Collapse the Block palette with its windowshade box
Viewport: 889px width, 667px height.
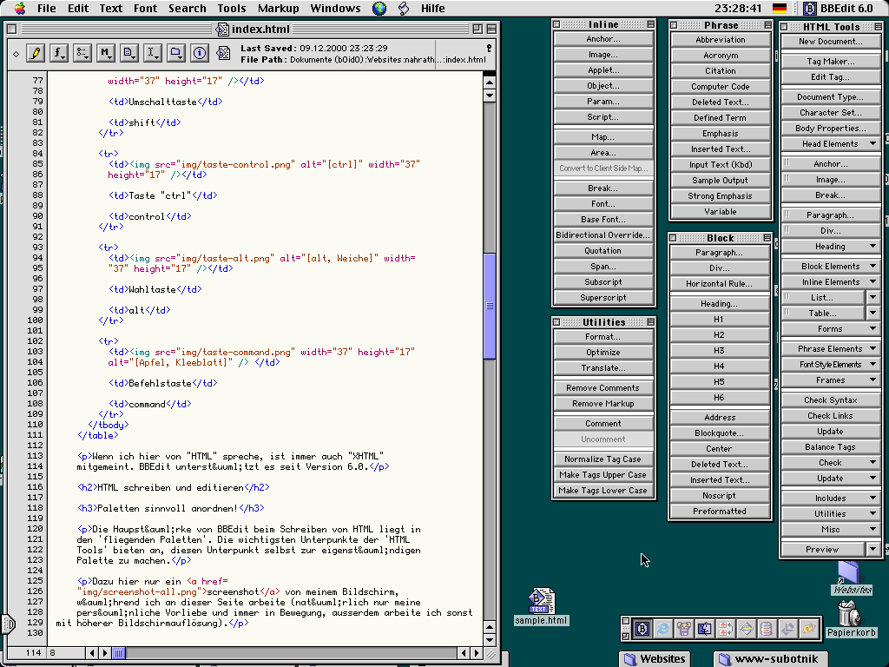tap(767, 238)
